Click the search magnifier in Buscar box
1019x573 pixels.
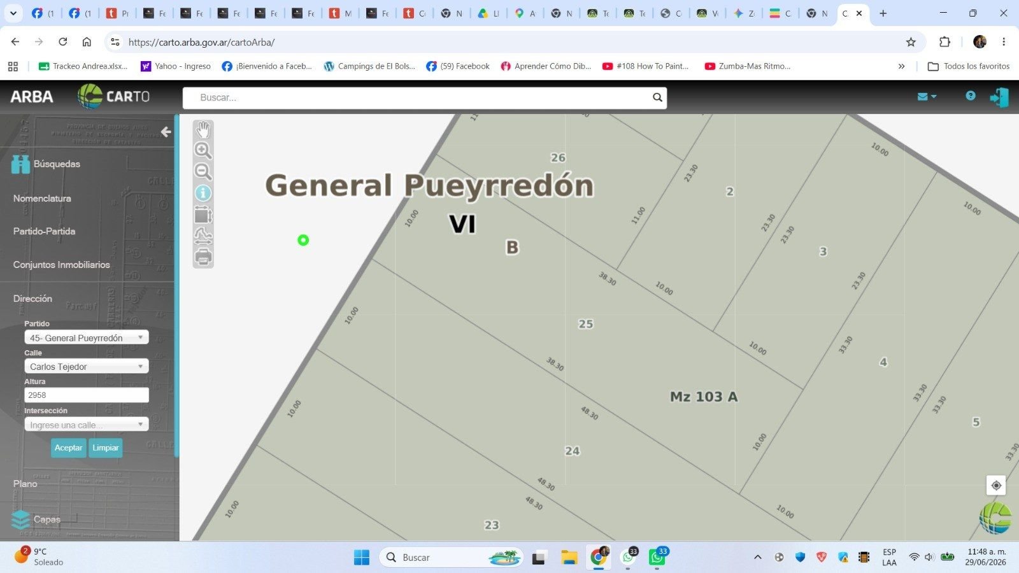click(x=657, y=97)
